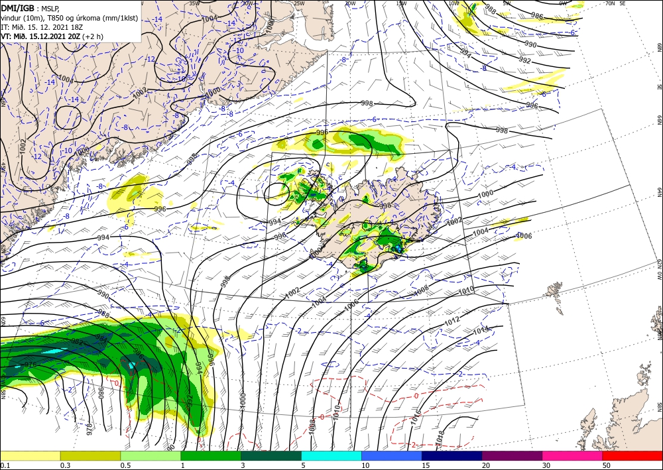Viewport: 663px width, 470px height.
Task: Pick the cyan 5–10 mm legend swatch
Action: [331, 455]
